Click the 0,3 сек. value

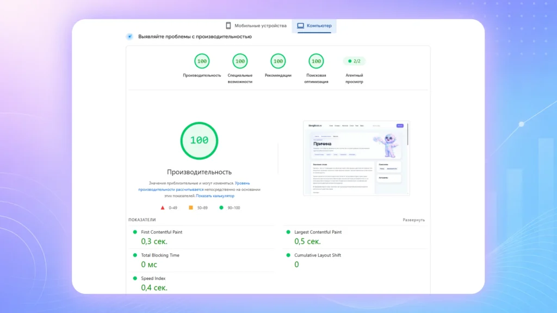154,241
